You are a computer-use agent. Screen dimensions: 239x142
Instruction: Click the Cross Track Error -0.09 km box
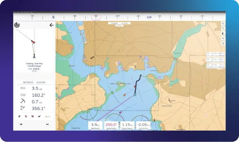(143, 126)
